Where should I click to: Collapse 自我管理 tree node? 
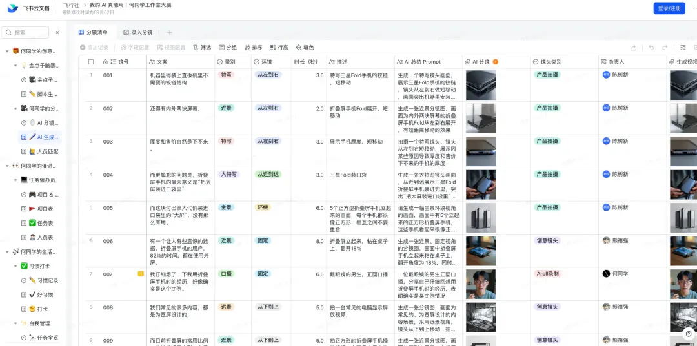[15, 323]
